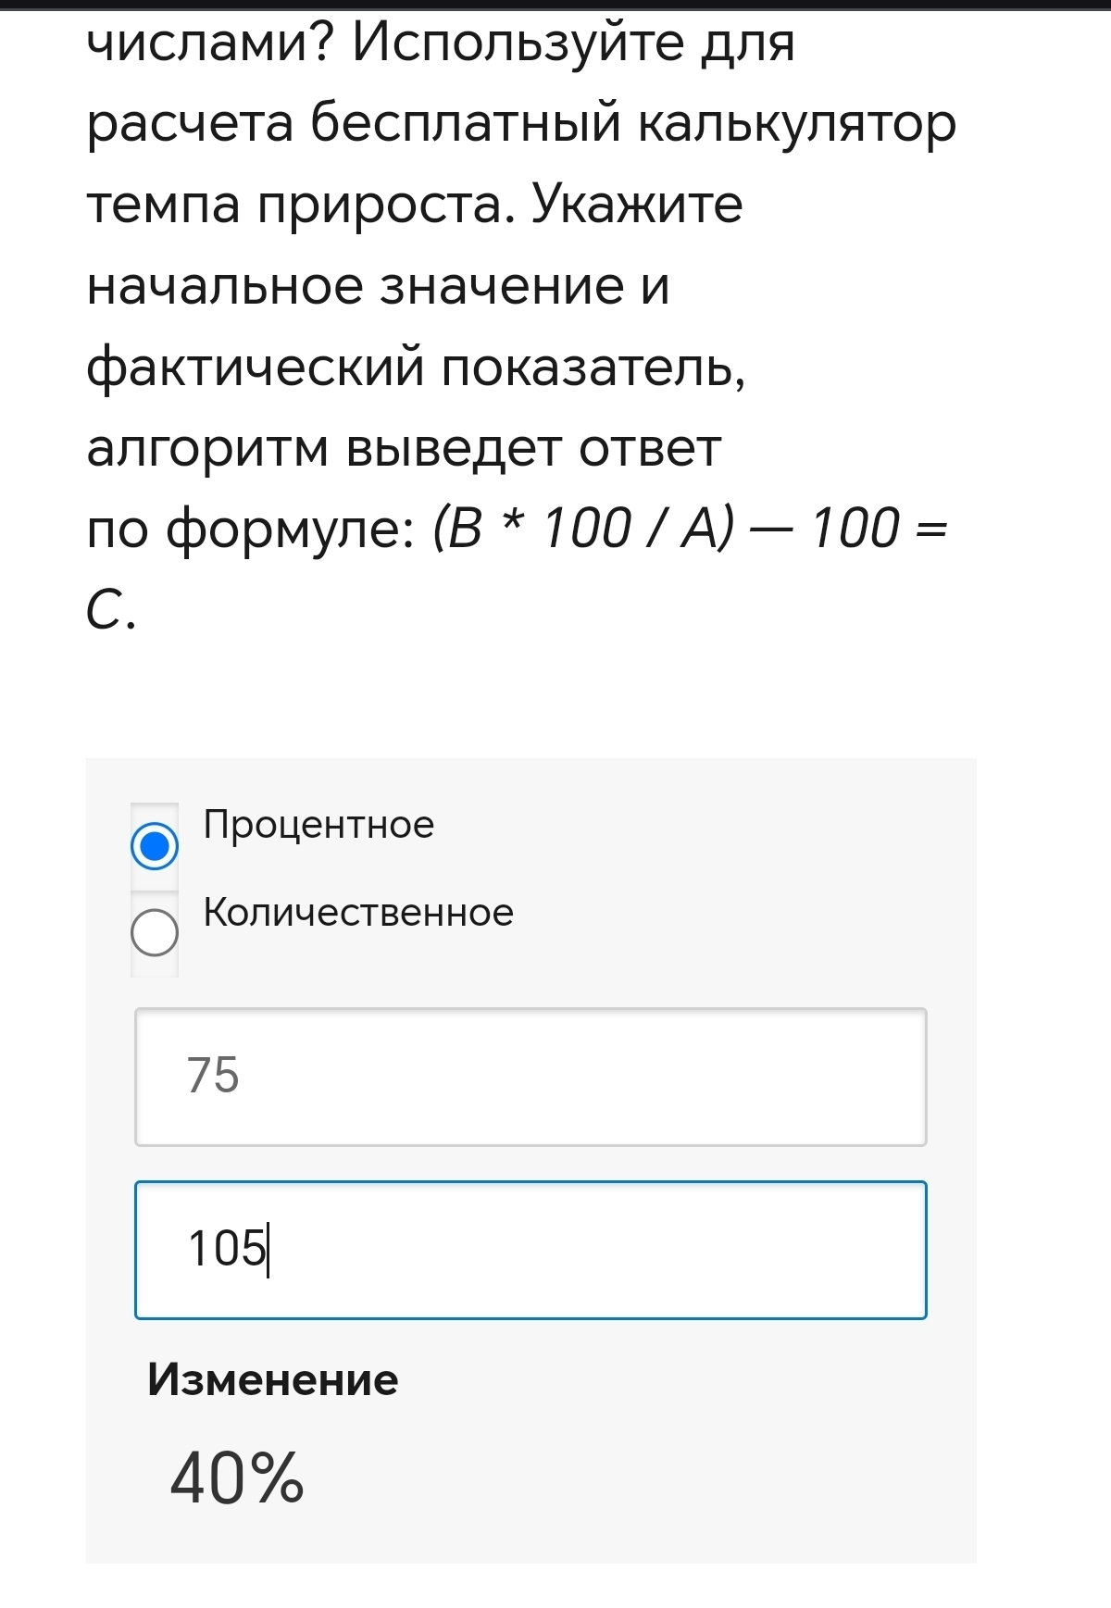This screenshot has height=1608, width=1111.
Task: Click the text "фактический показатель"
Action: 416,368
